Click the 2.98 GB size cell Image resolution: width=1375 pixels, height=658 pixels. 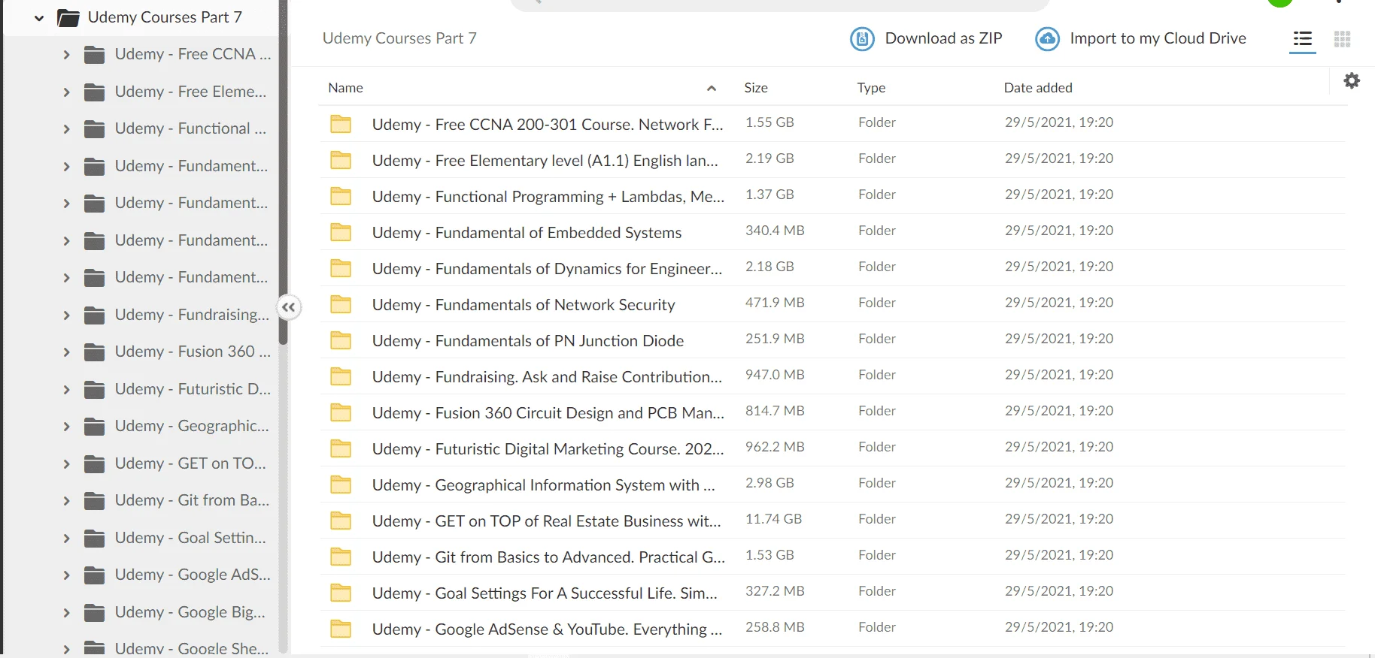[x=769, y=483]
